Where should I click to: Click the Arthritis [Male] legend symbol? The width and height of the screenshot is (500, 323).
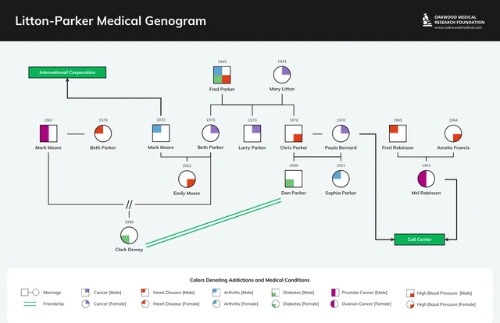click(x=216, y=293)
